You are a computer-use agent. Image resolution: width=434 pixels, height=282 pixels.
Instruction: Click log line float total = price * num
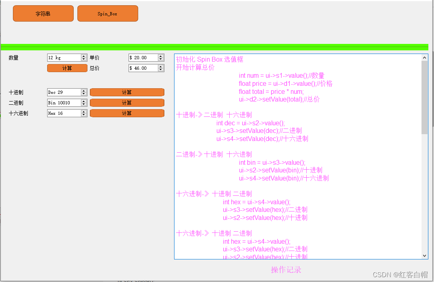click(x=271, y=91)
